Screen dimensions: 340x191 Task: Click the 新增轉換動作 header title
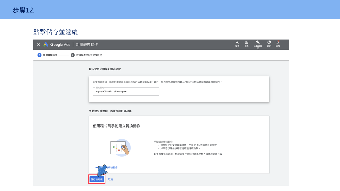tap(87, 45)
